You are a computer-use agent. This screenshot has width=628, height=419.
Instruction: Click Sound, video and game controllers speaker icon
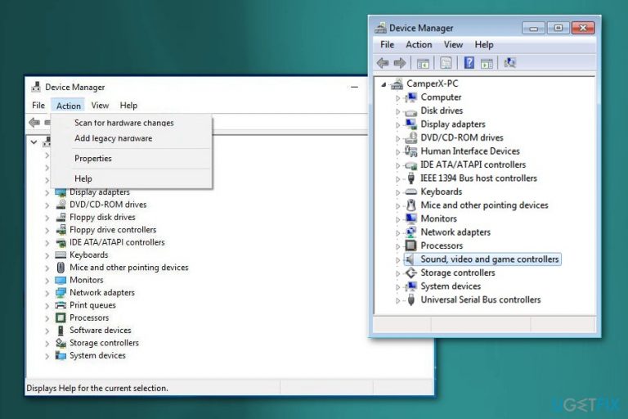click(410, 259)
